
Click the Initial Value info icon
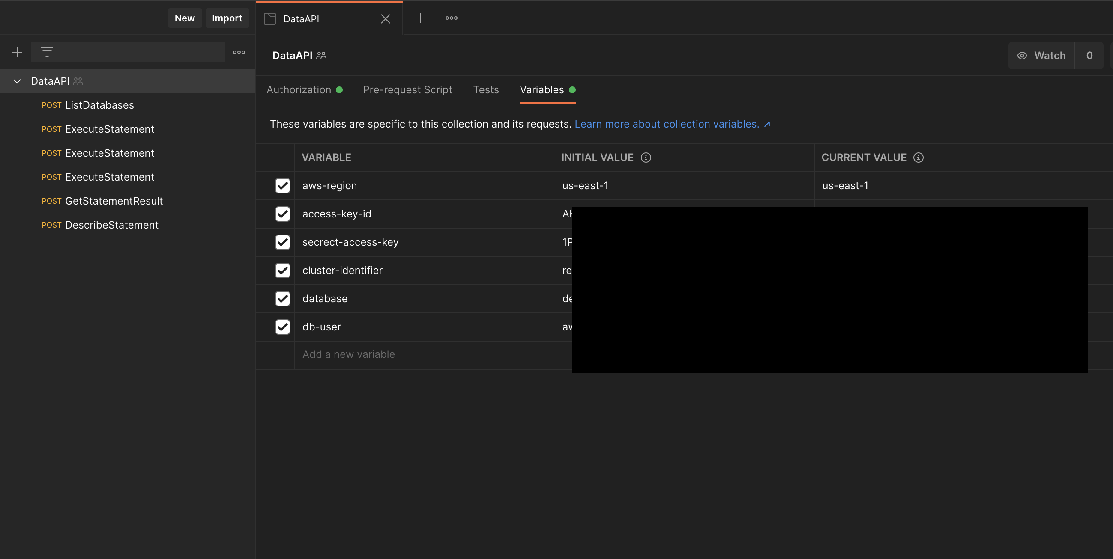click(646, 158)
